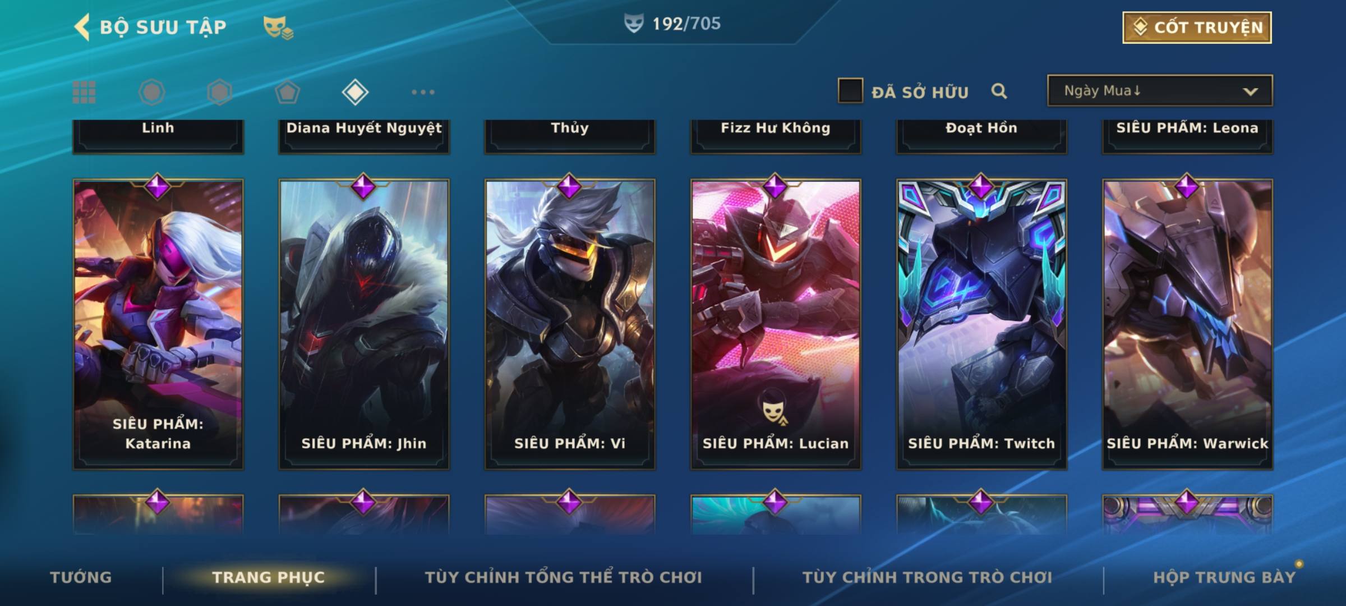The height and width of the screenshot is (606, 1346).
Task: Filter skins by the pentagon rarity icon
Action: click(x=287, y=92)
